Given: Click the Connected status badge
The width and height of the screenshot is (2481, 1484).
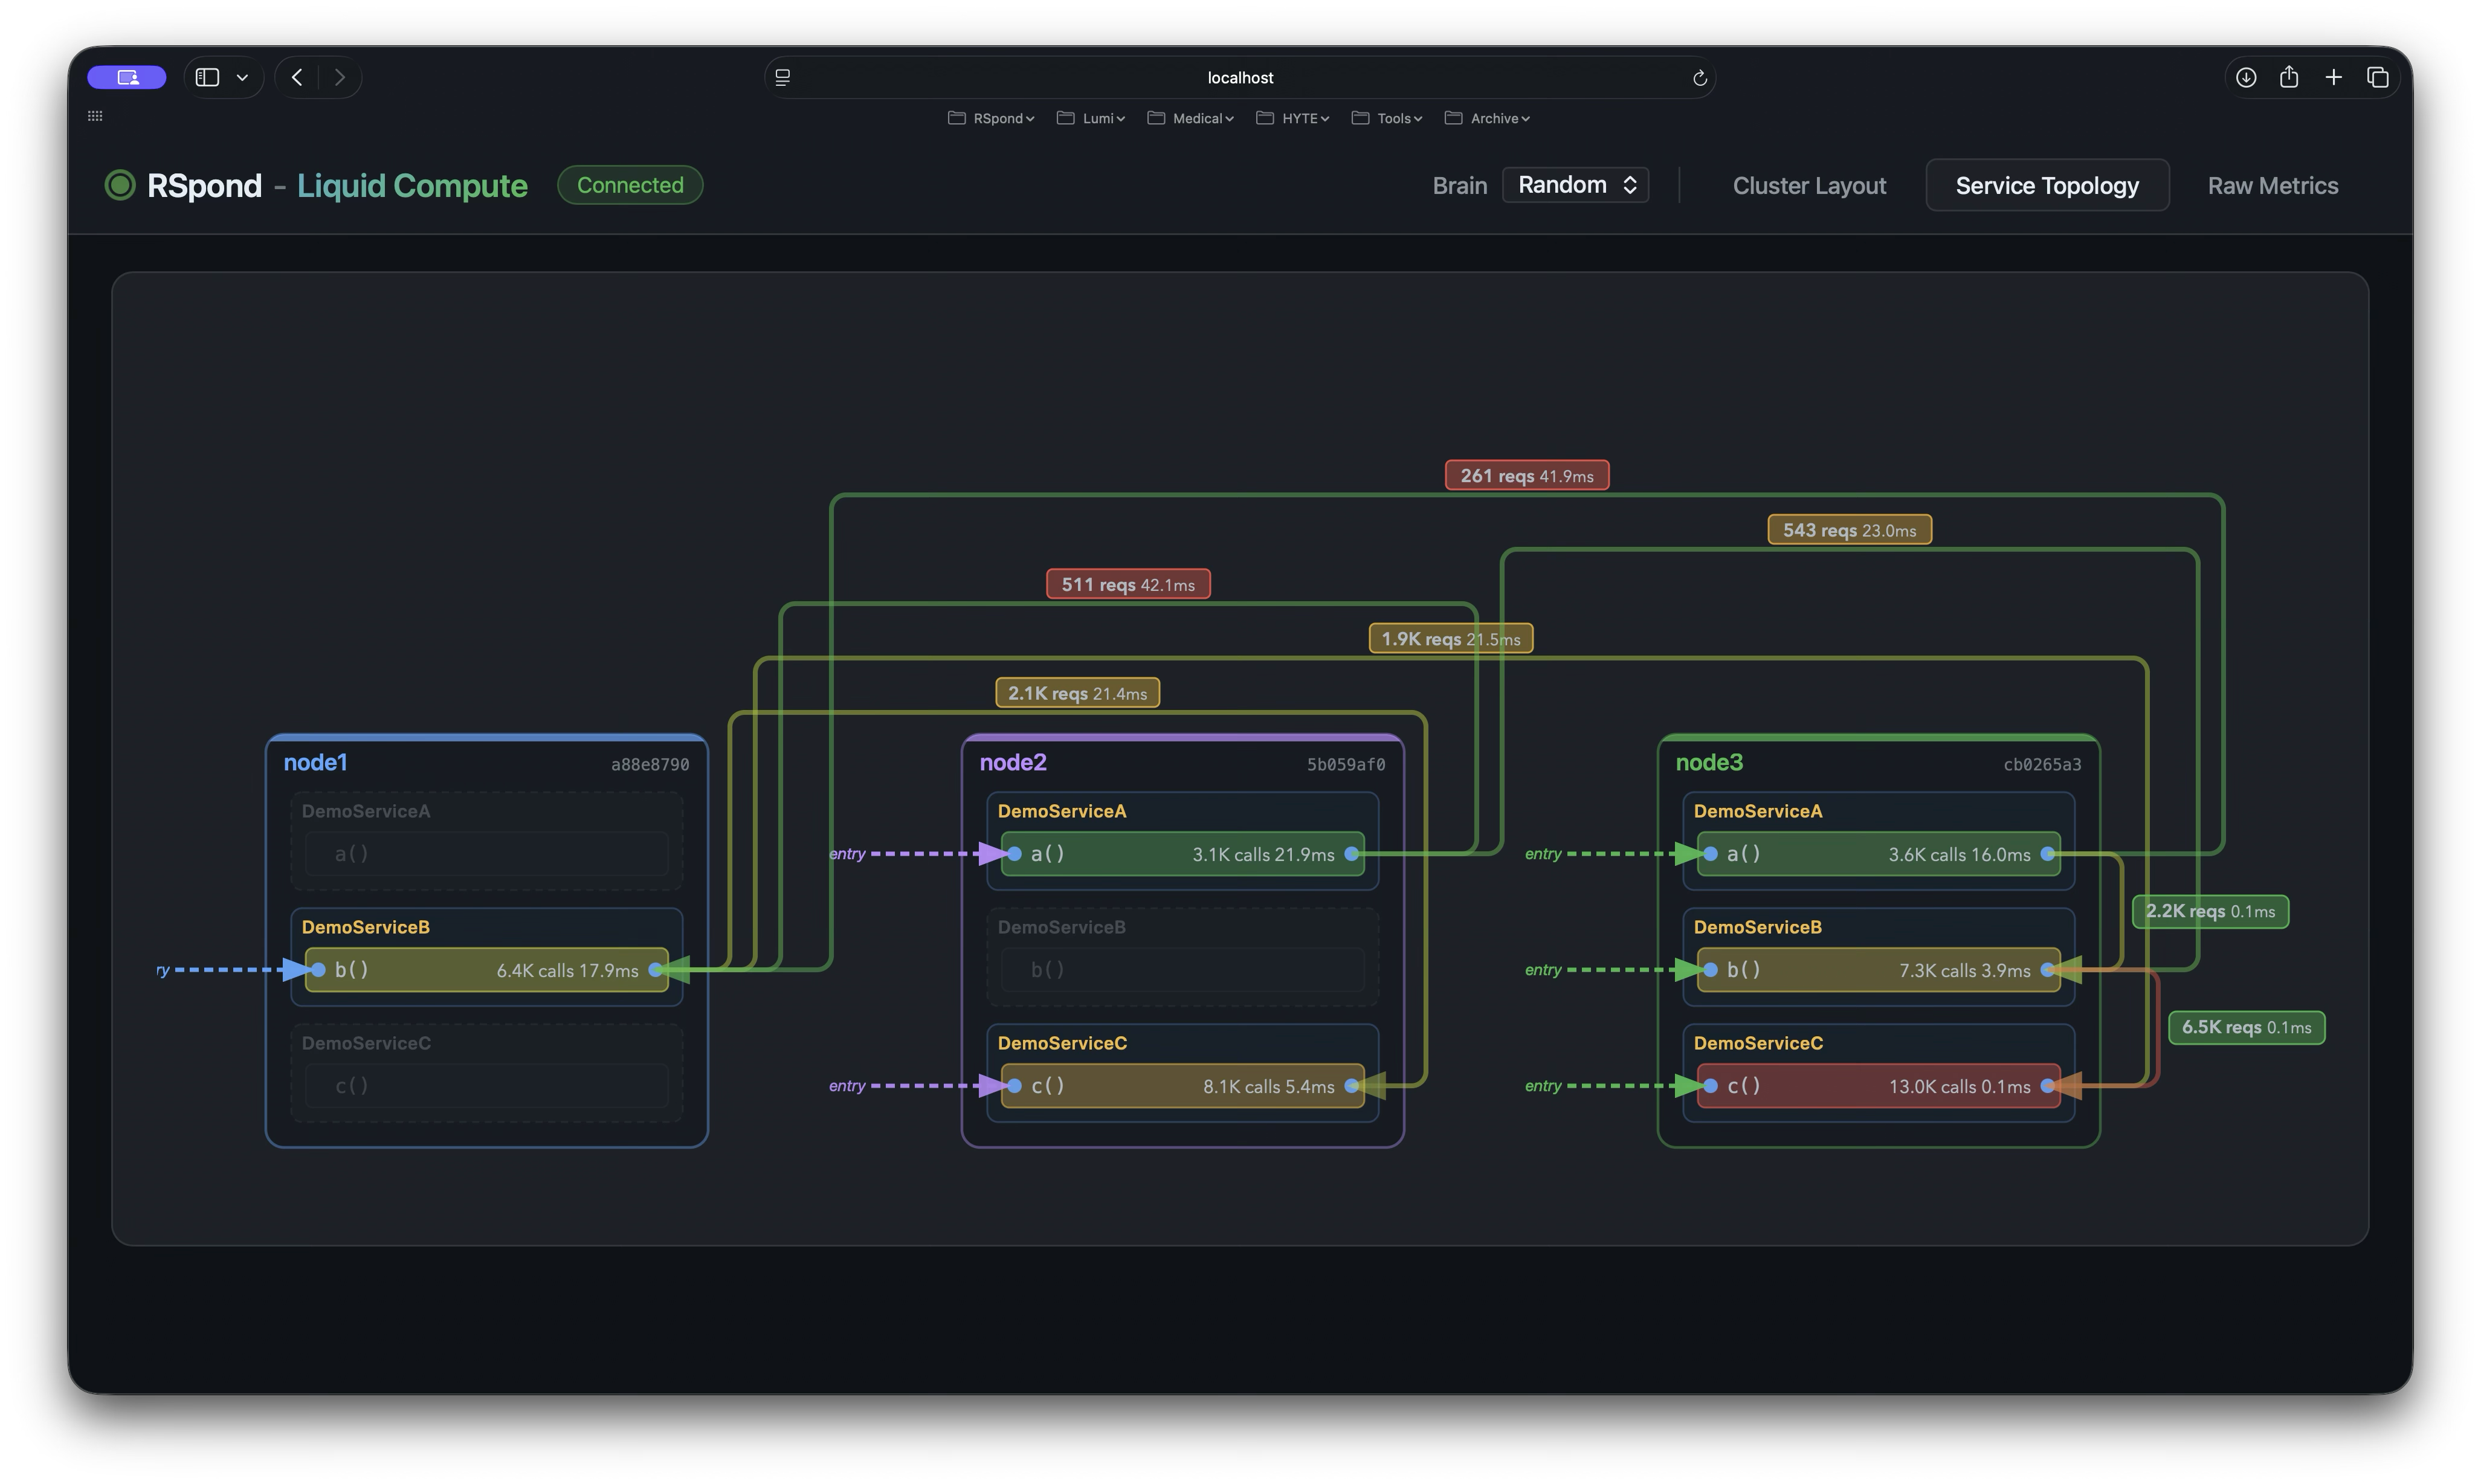Looking at the screenshot, I should (x=630, y=185).
